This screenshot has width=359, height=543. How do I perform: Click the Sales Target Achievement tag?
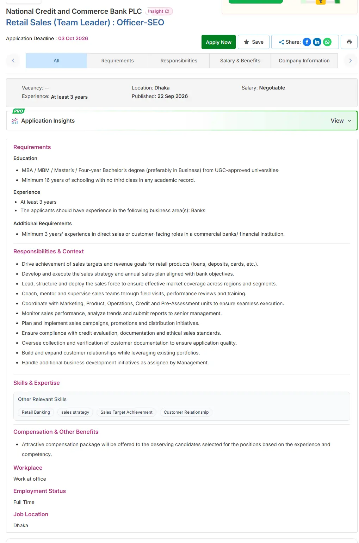[x=126, y=412]
